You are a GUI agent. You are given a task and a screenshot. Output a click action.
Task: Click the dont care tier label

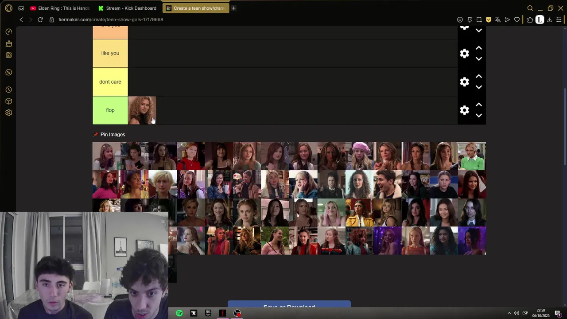coord(110,82)
